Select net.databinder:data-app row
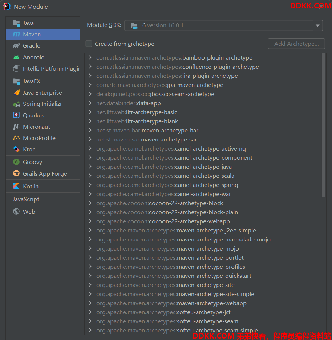This screenshot has height=340, width=332. [203, 103]
